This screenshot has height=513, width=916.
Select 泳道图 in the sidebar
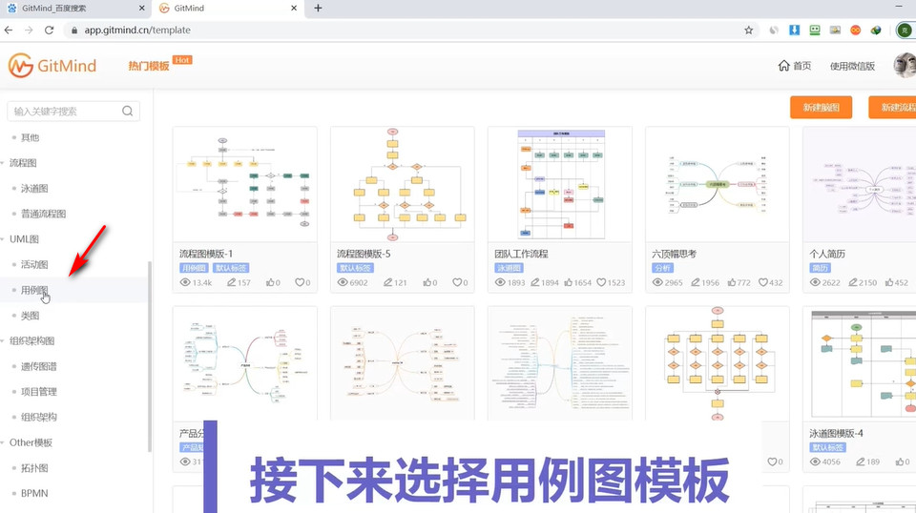(x=34, y=189)
